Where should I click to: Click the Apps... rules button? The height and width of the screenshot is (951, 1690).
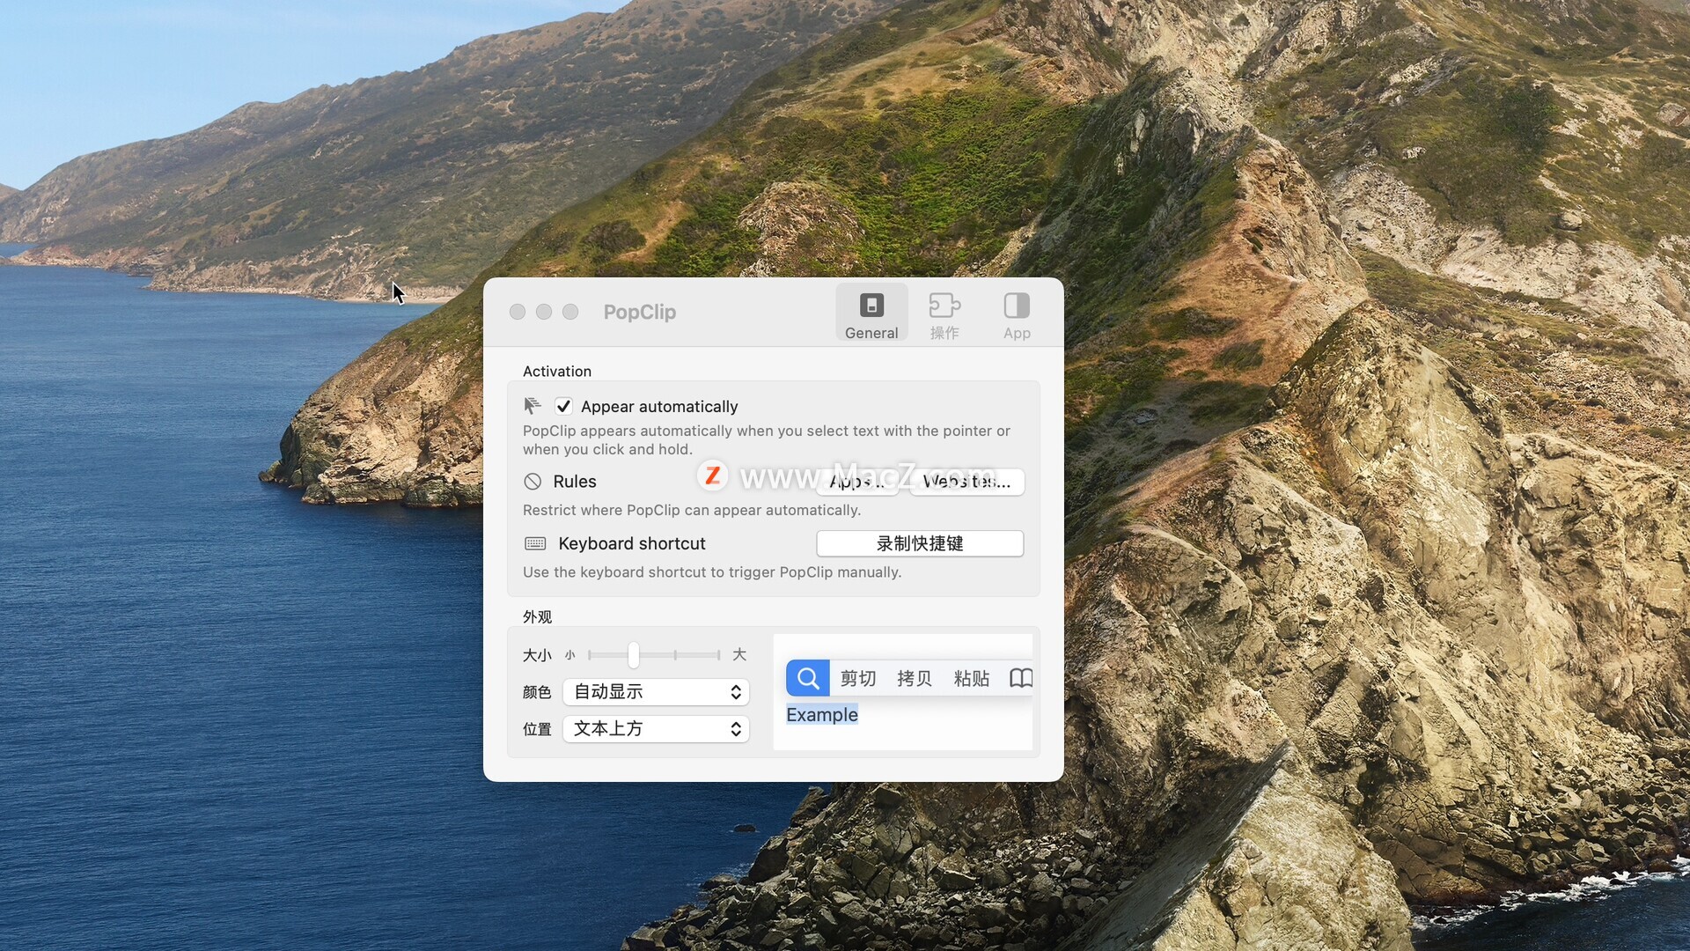856,482
